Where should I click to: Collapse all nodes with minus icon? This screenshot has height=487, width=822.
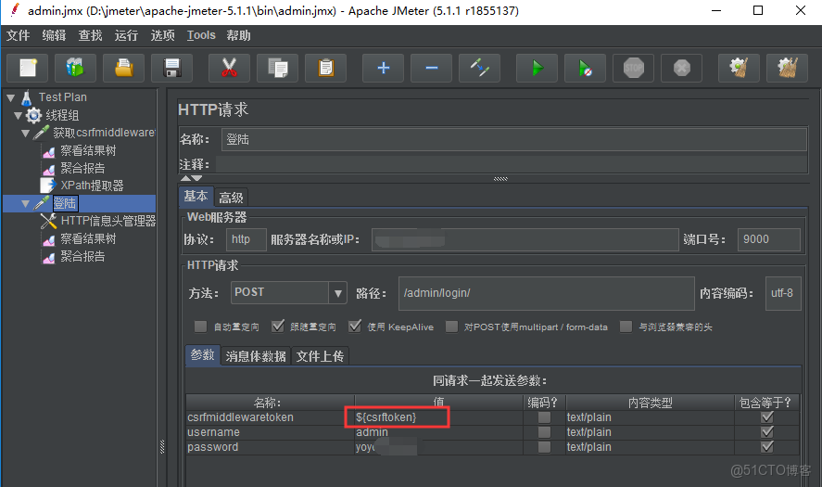tap(432, 68)
